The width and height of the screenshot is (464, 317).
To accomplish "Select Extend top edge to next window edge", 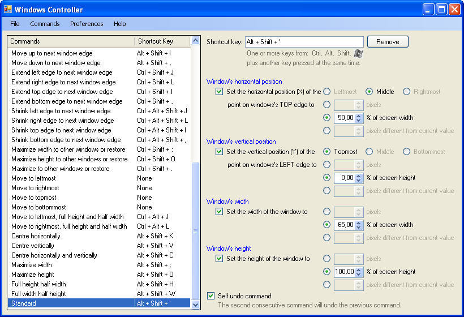I will coord(99,92).
